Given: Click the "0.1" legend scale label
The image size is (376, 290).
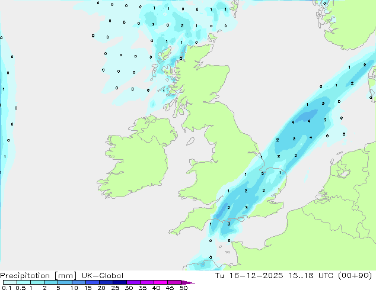Looking at the screenshot, I should click(7, 288).
